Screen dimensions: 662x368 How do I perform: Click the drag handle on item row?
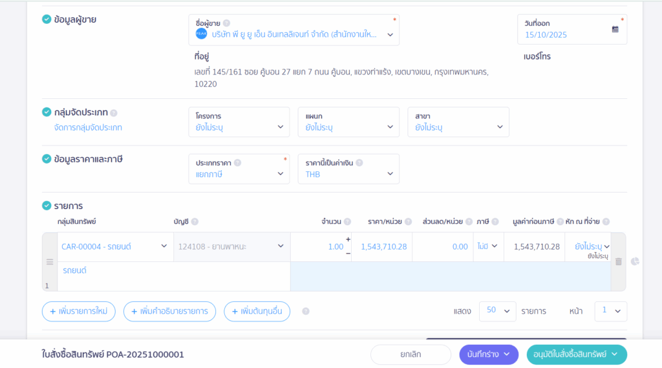point(49,262)
